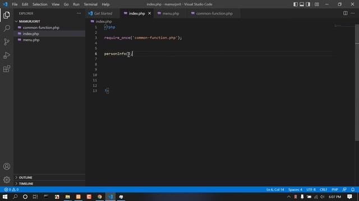
Task: Toggle the secondary side bar layout icon
Action: pyautogui.click(x=308, y=4)
